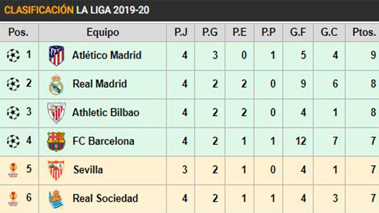
Task: Click the Atlético Madrid club crest
Action: [57, 56]
